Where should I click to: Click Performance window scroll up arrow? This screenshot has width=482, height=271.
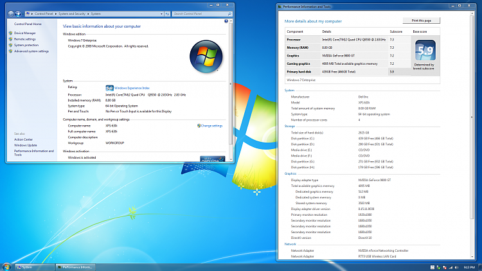[x=472, y=13]
